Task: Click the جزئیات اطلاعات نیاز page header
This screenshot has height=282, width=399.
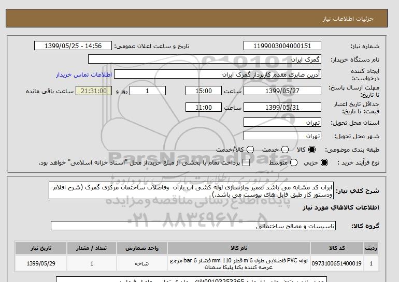Action: tap(348, 19)
